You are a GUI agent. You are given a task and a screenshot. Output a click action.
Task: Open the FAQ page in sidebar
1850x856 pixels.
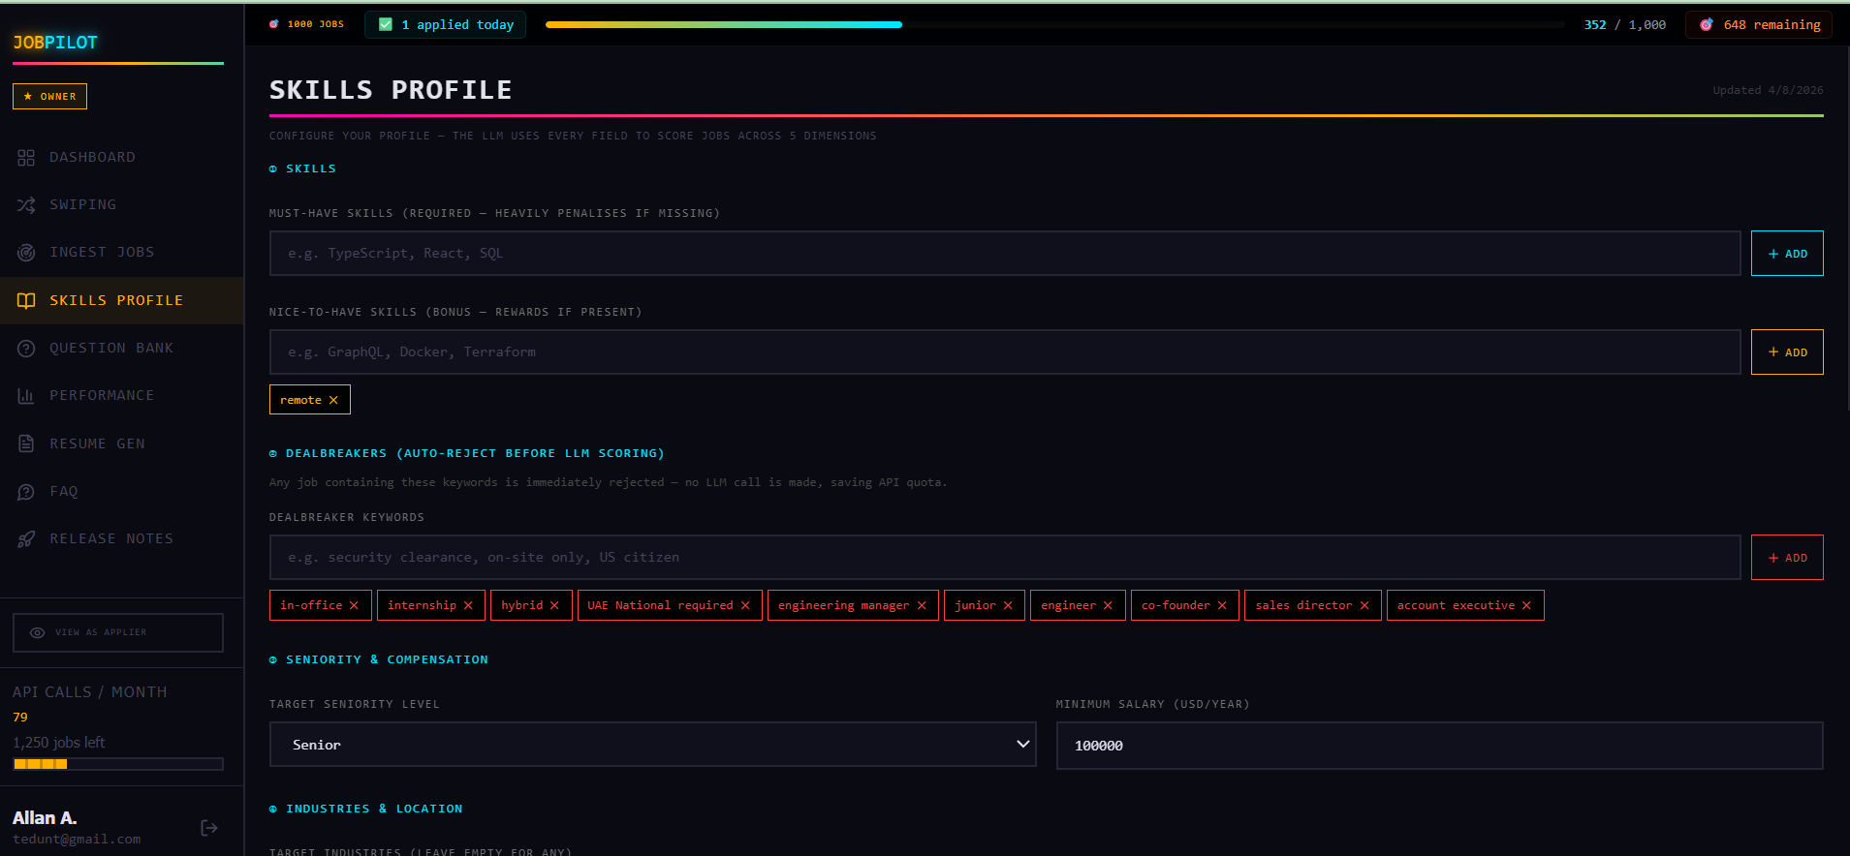click(x=64, y=492)
